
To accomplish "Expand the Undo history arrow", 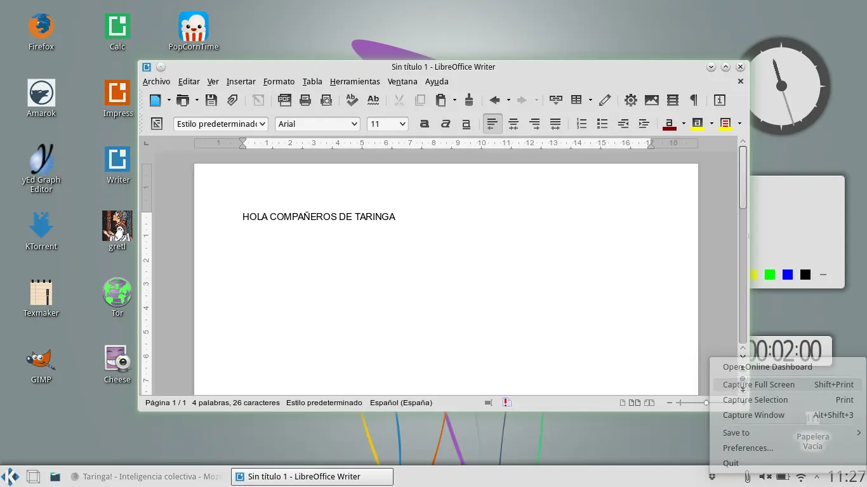I will point(508,100).
